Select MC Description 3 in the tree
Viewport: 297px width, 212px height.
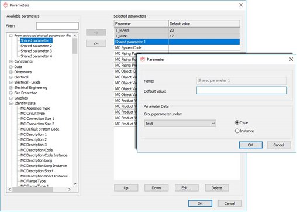33,145
